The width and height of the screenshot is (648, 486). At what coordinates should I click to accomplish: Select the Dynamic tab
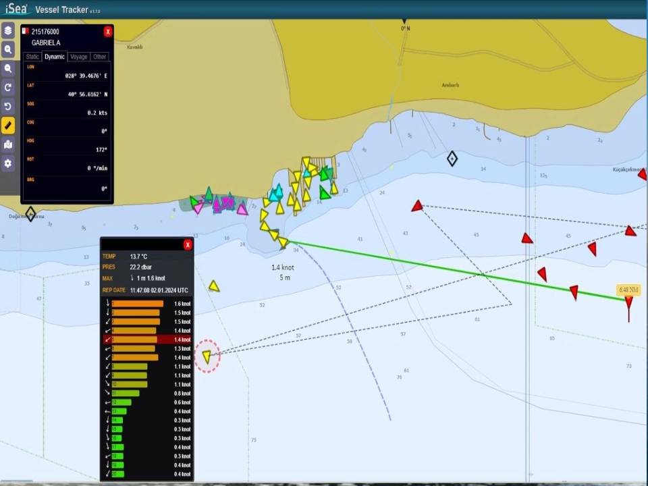[55, 57]
